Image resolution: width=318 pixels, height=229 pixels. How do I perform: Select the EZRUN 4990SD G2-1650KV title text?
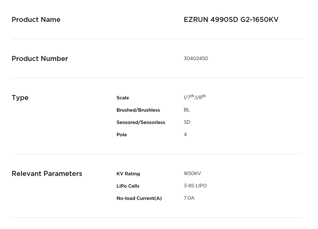point(231,20)
